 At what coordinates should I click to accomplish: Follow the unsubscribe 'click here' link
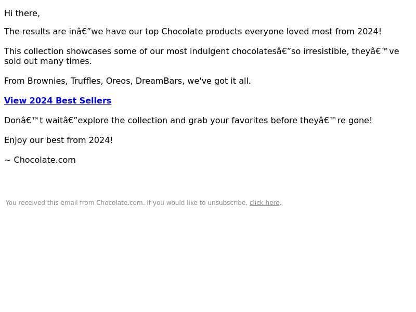point(265,203)
